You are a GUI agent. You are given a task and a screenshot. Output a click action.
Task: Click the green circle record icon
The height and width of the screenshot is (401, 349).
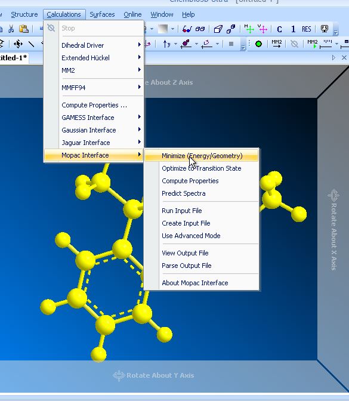tap(258, 44)
